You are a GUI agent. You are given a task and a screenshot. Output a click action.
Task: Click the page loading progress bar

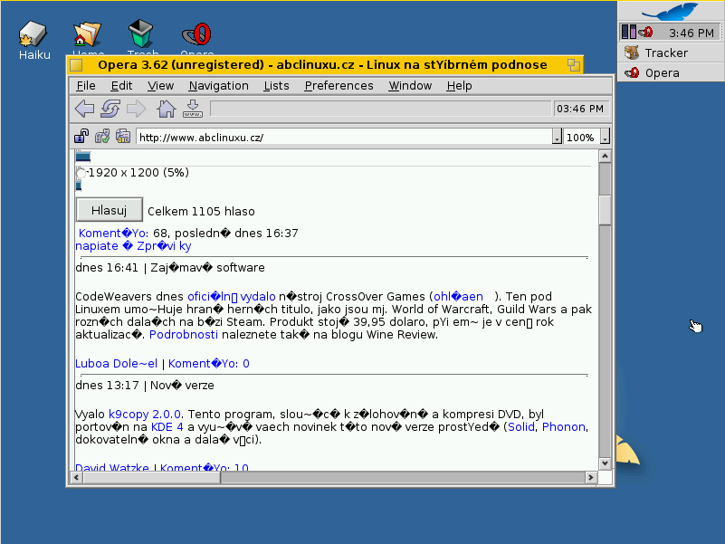click(x=380, y=109)
